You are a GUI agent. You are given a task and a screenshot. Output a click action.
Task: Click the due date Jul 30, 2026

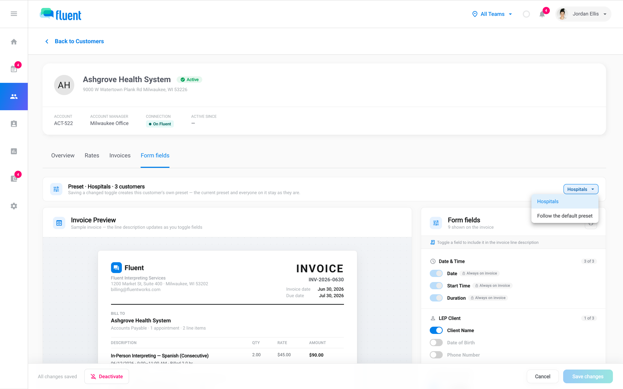[331, 296]
